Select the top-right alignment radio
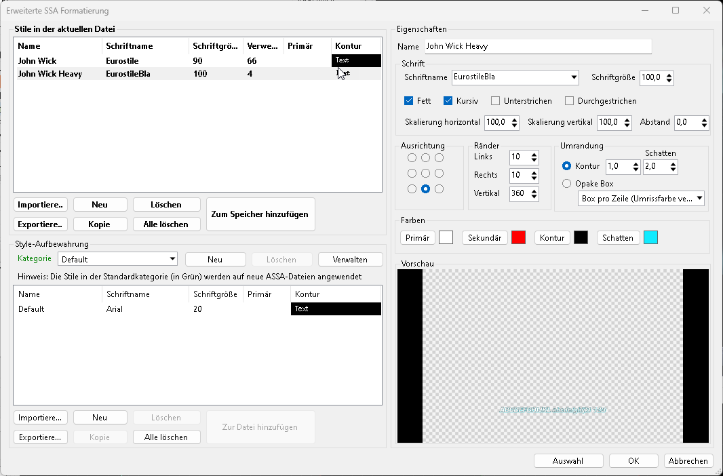 tap(439, 157)
